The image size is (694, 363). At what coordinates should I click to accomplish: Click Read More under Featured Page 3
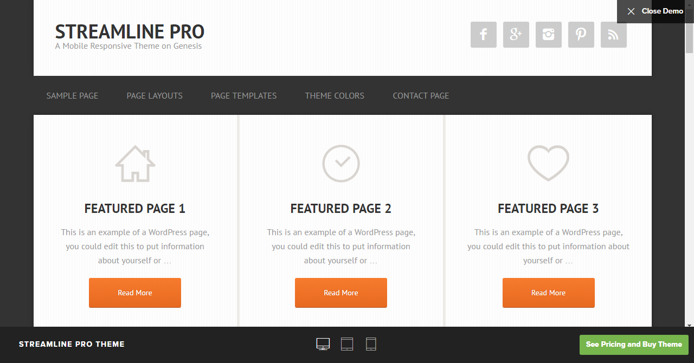pos(549,293)
